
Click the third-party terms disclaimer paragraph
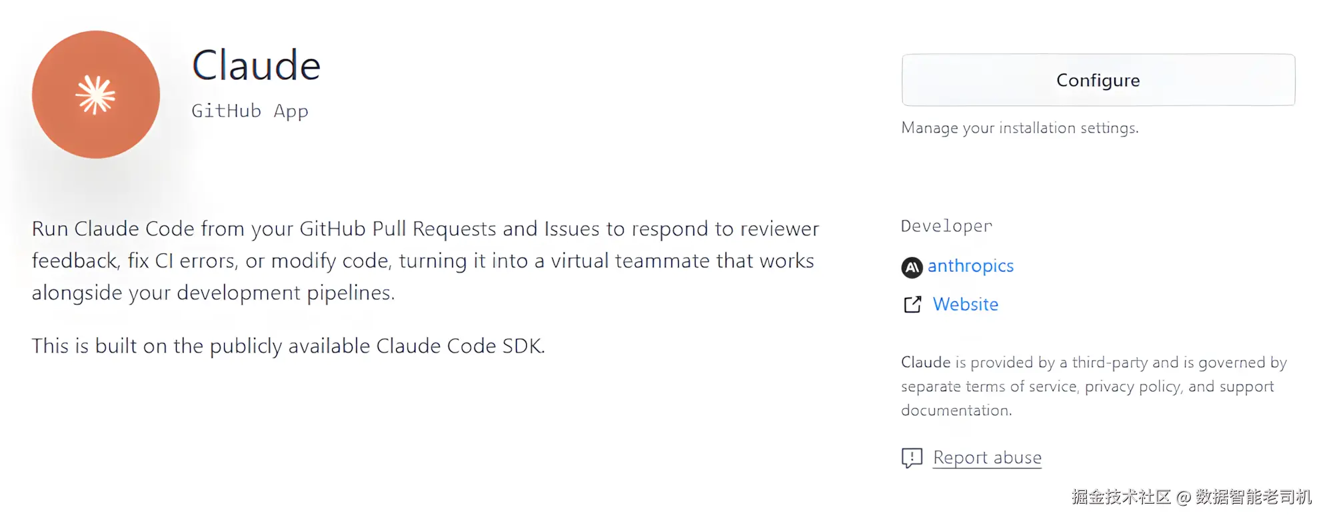(x=1094, y=387)
